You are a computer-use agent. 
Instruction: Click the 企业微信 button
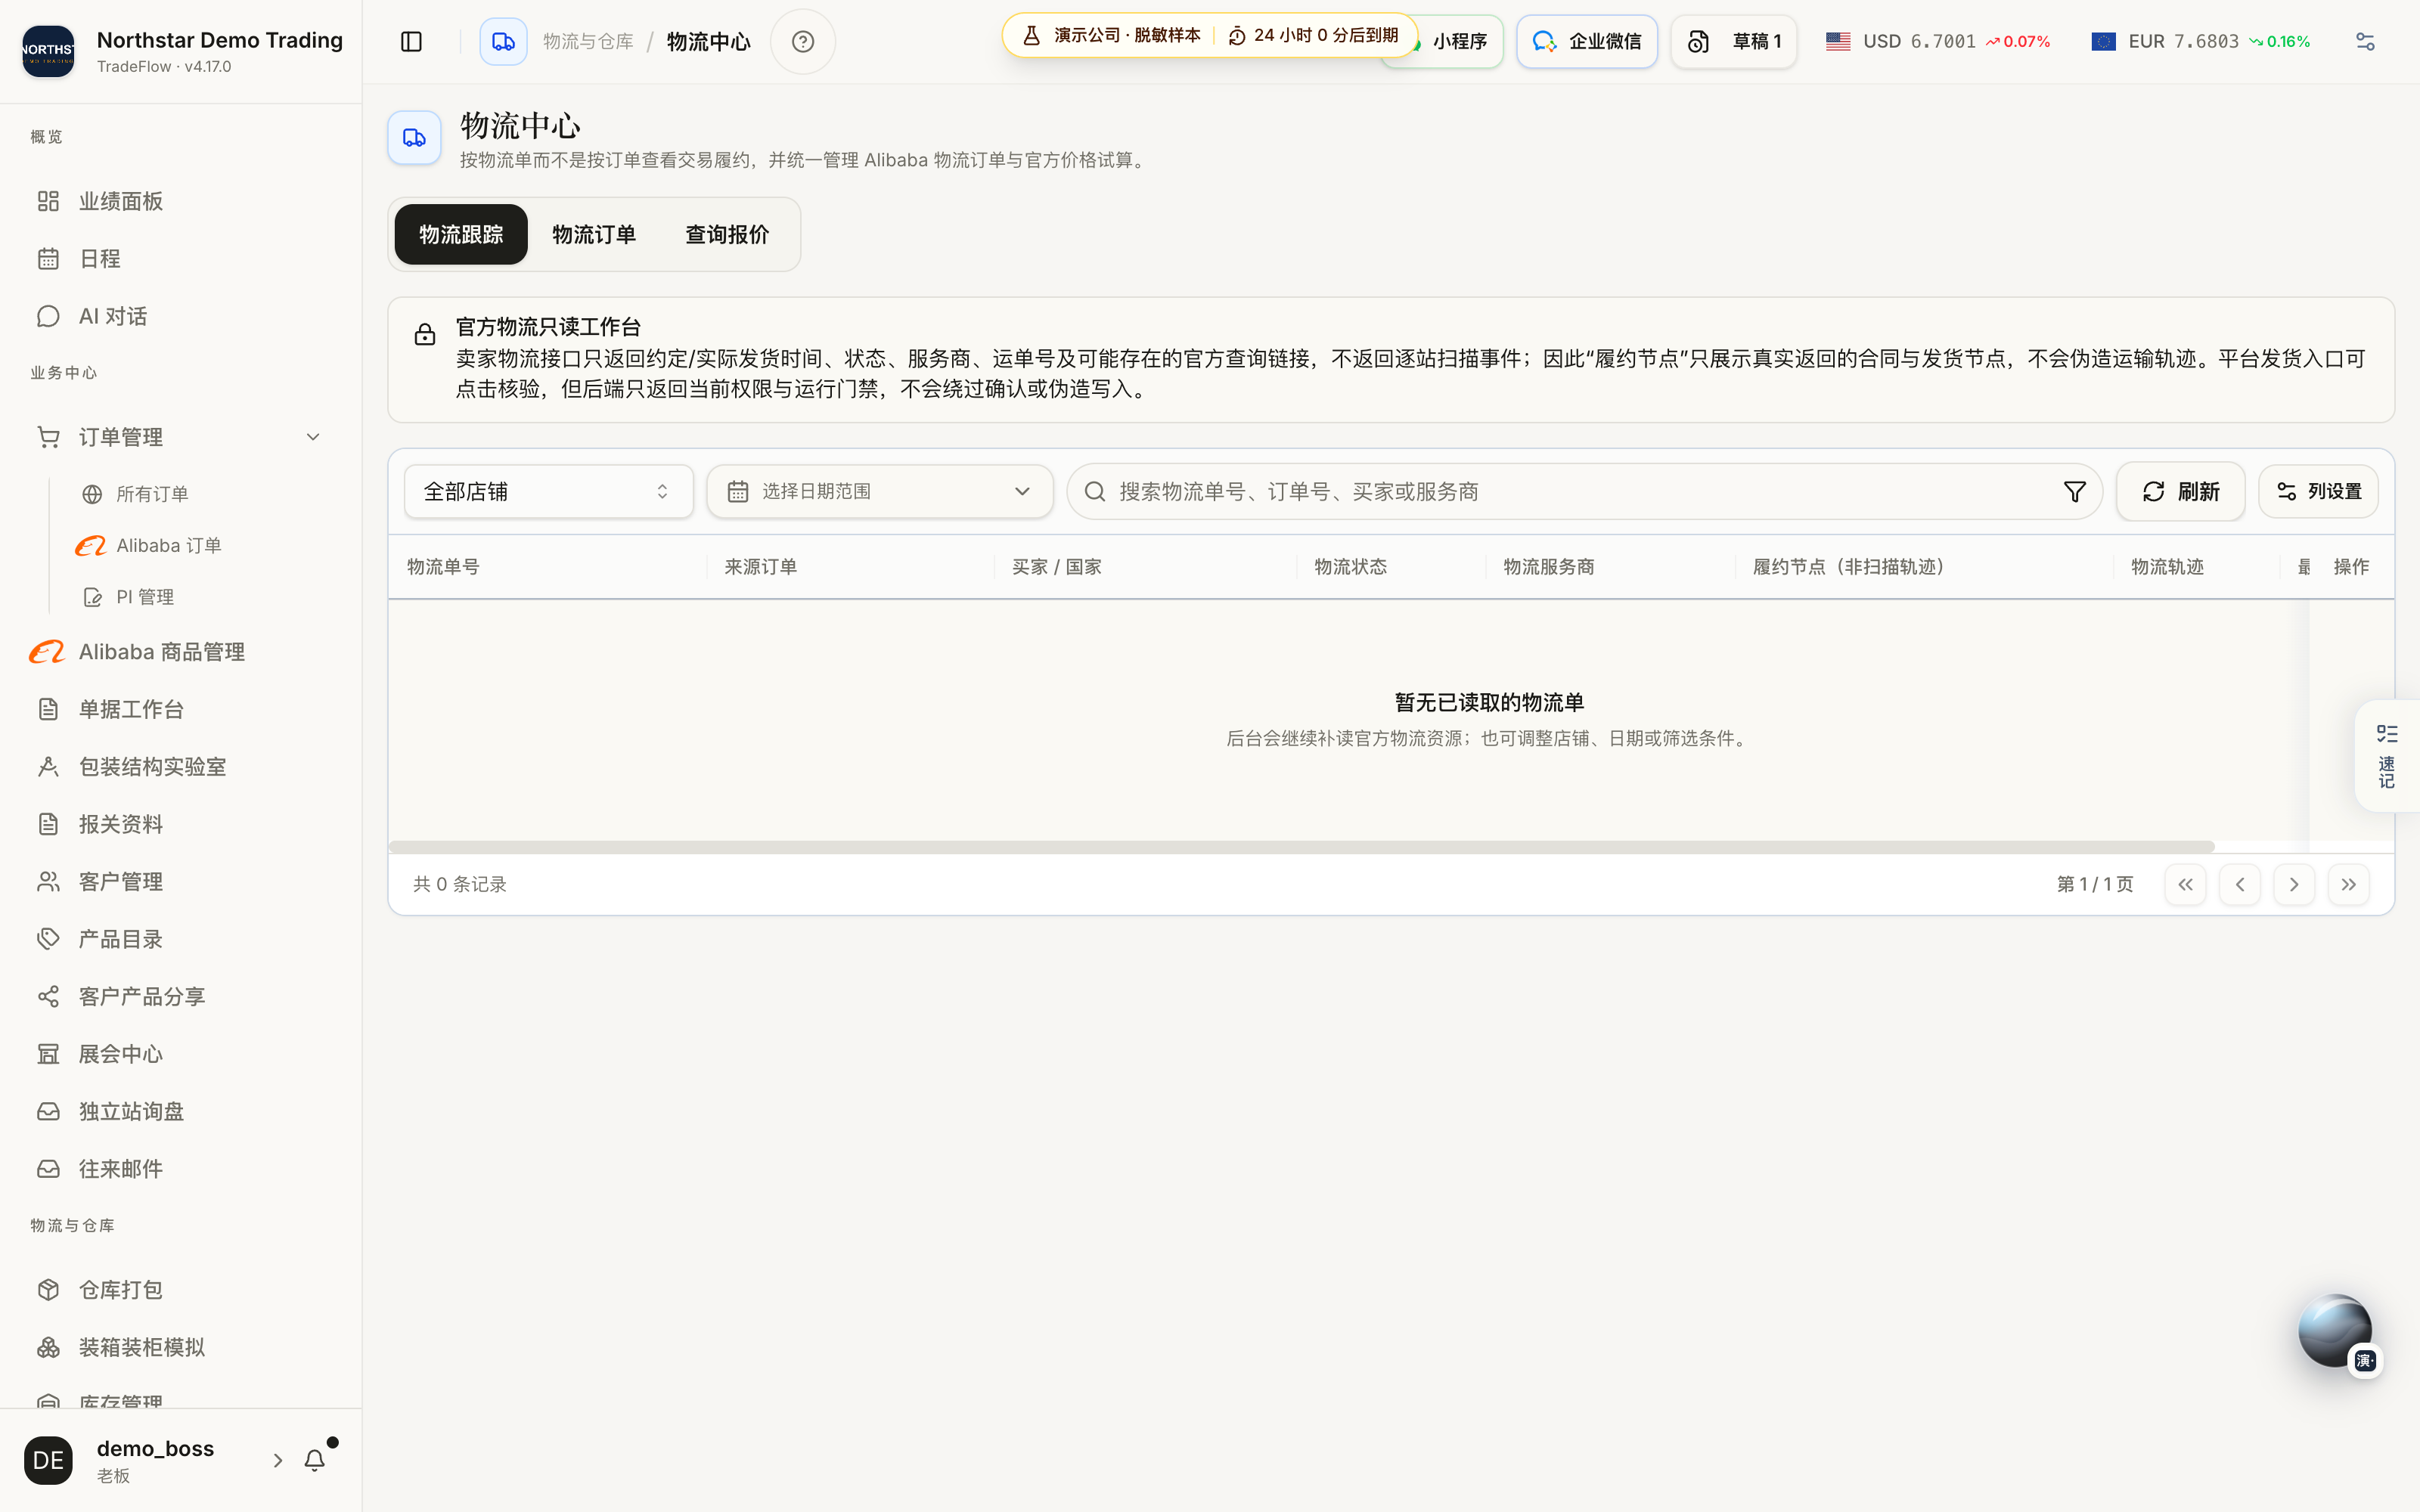pyautogui.click(x=1586, y=41)
